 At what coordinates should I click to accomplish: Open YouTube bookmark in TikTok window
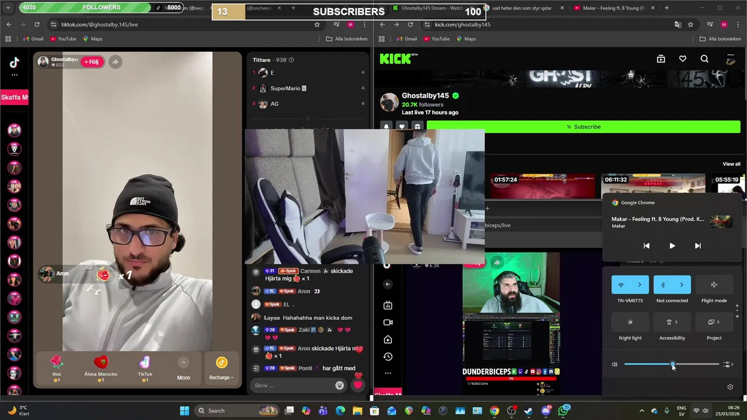tap(63, 39)
